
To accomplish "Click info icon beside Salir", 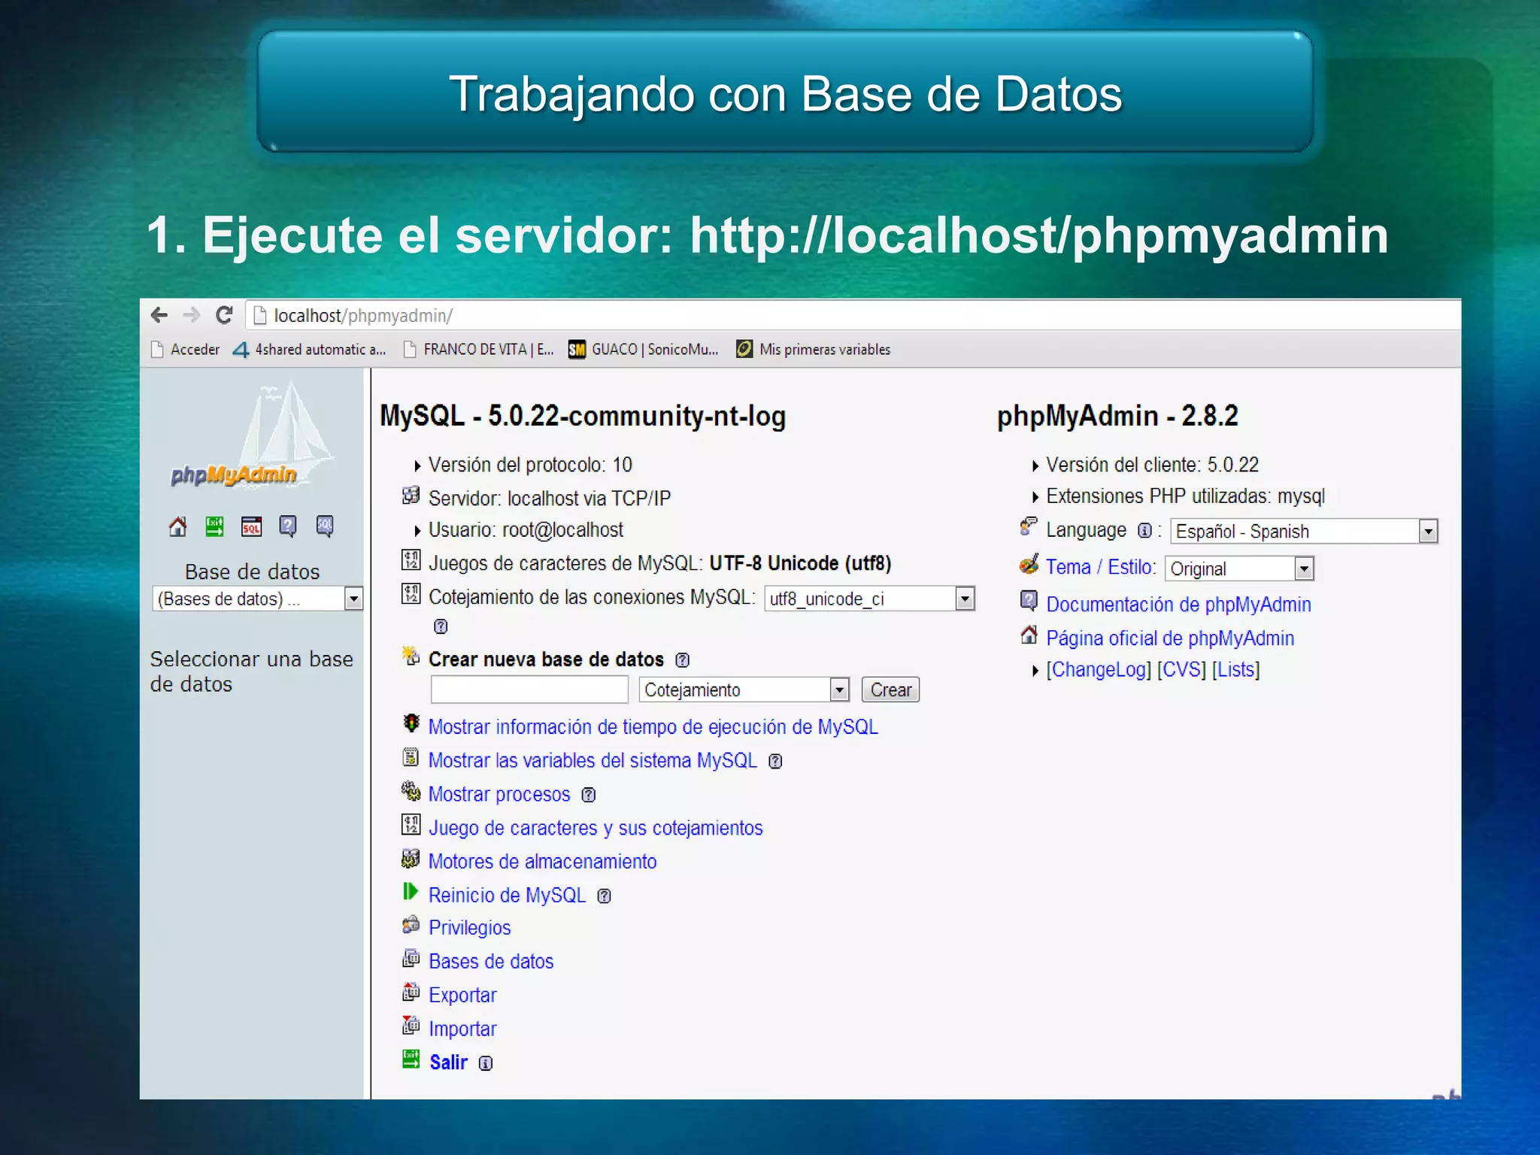I will [486, 1063].
